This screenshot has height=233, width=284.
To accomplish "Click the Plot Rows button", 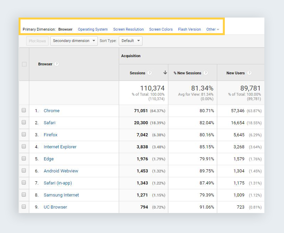I will 37,41.
